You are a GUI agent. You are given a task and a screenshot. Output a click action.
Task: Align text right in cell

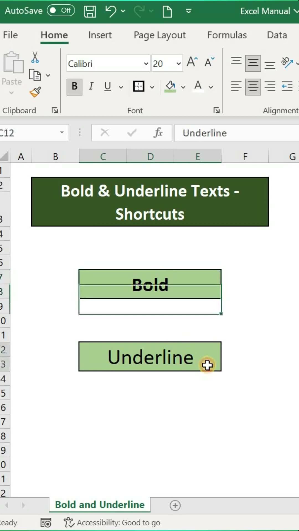click(x=270, y=87)
